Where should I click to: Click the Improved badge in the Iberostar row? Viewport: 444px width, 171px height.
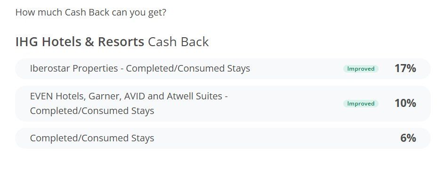click(x=361, y=69)
